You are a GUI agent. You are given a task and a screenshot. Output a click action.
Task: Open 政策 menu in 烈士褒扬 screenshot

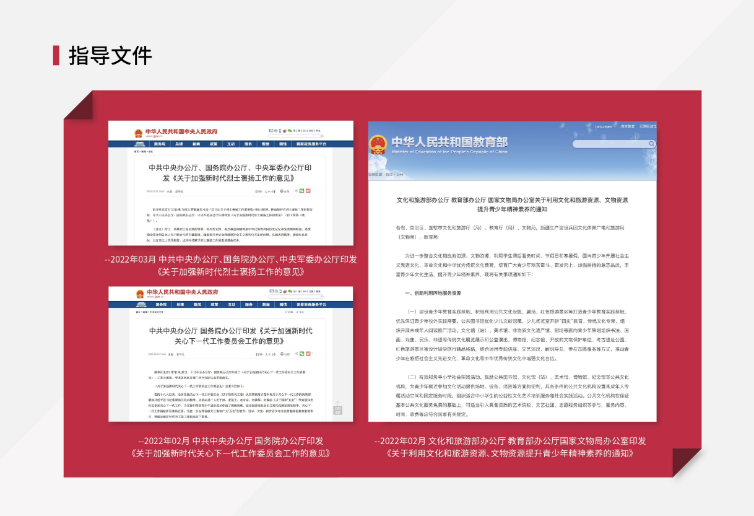click(x=214, y=144)
